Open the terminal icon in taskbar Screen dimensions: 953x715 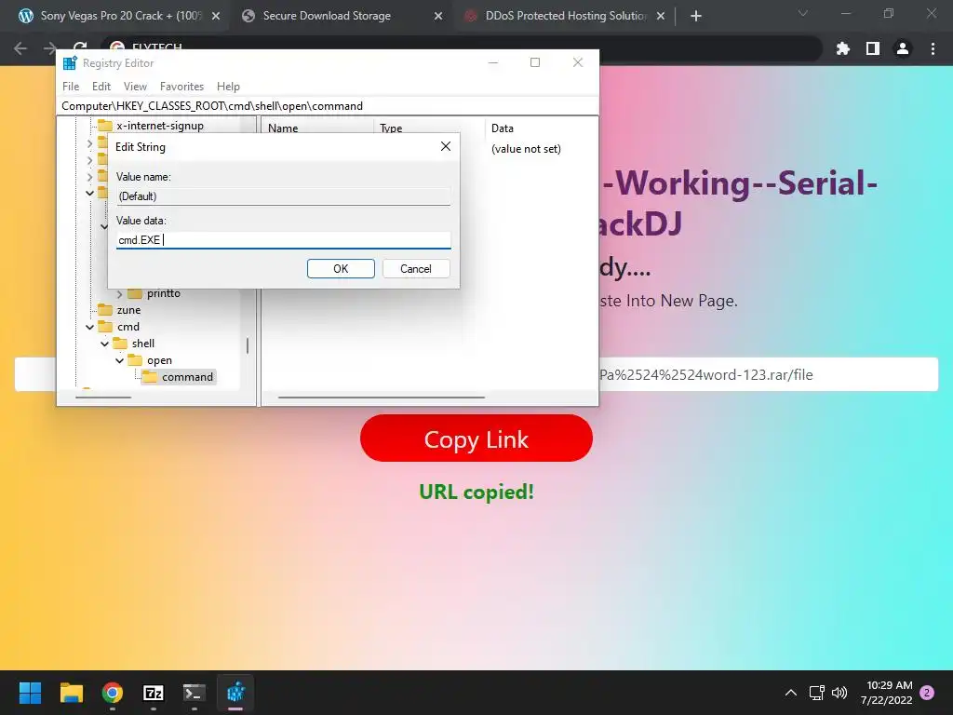click(195, 693)
